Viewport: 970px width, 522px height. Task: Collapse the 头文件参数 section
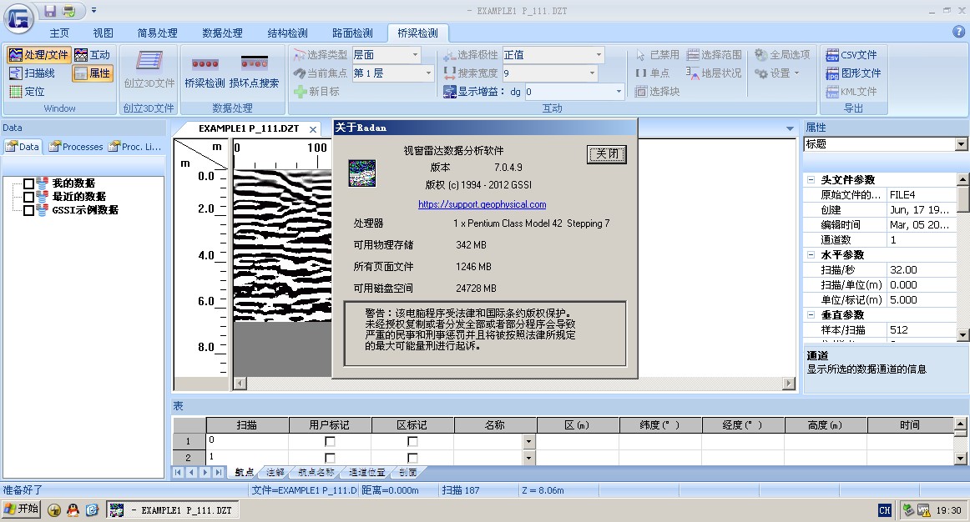[x=811, y=180]
